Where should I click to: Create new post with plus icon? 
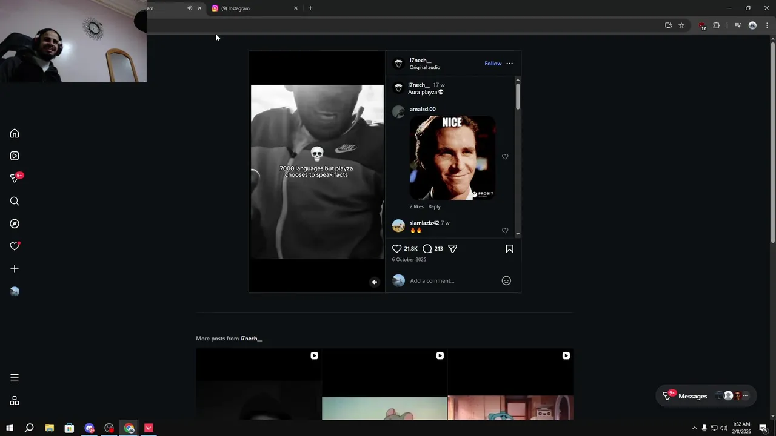[15, 269]
